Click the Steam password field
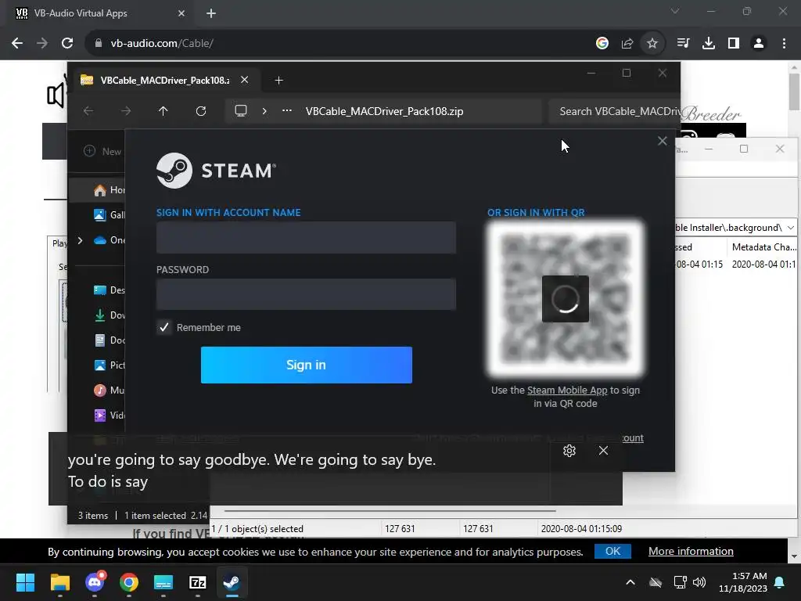801x601 pixels. point(306,294)
